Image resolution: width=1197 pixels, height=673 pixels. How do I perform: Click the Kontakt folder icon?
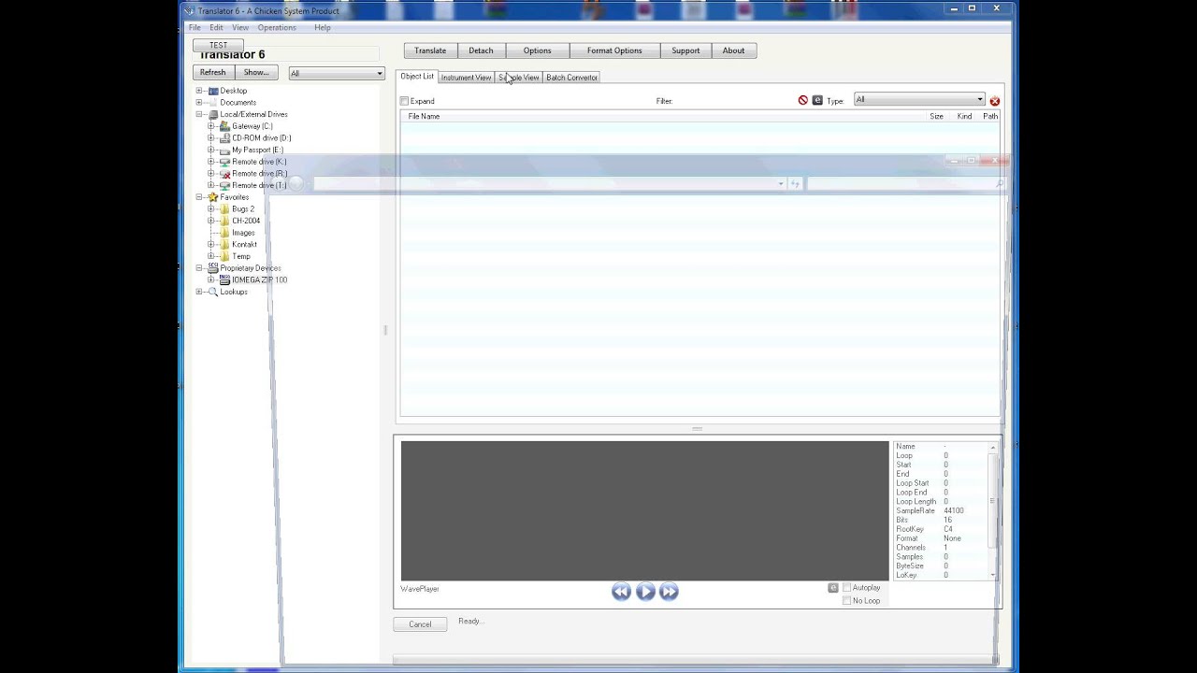224,244
